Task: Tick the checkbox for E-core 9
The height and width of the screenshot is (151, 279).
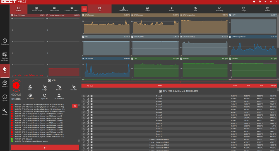Action: (x=84, y=120)
